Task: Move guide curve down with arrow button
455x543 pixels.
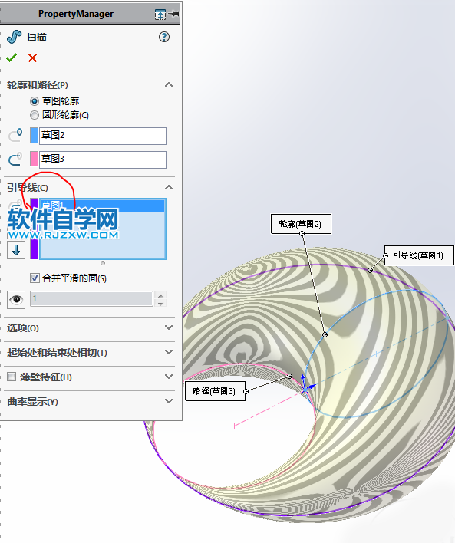Action: click(16, 250)
